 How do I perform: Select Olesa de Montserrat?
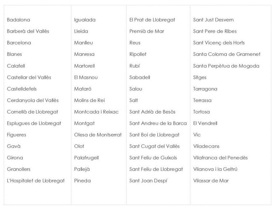click(x=98, y=135)
